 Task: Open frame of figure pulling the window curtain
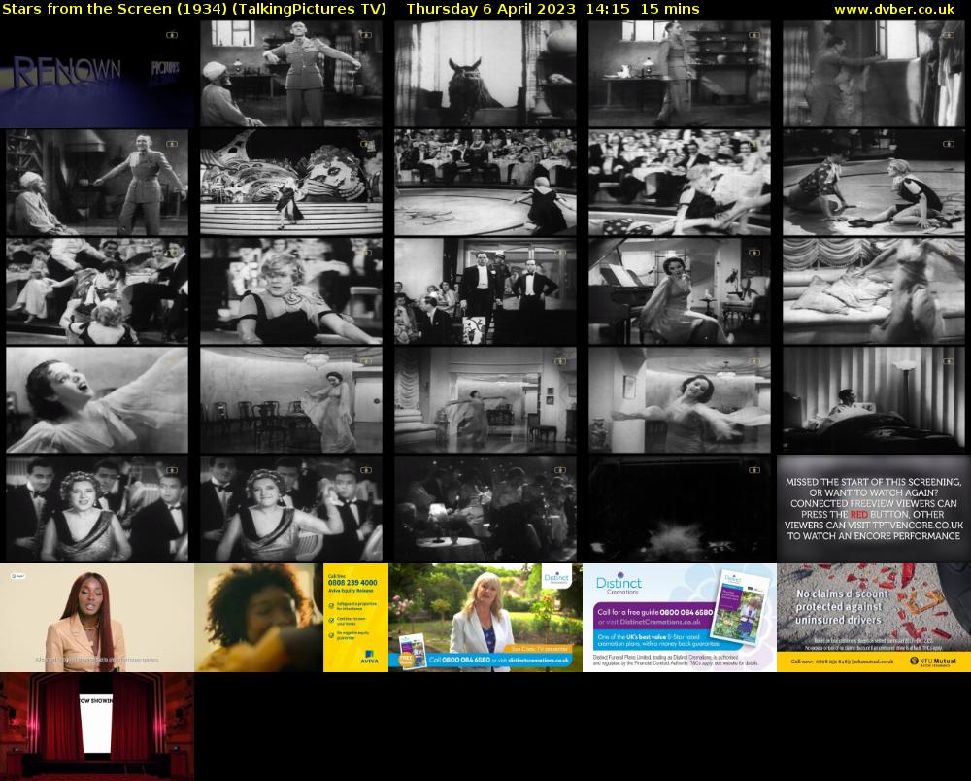874,74
